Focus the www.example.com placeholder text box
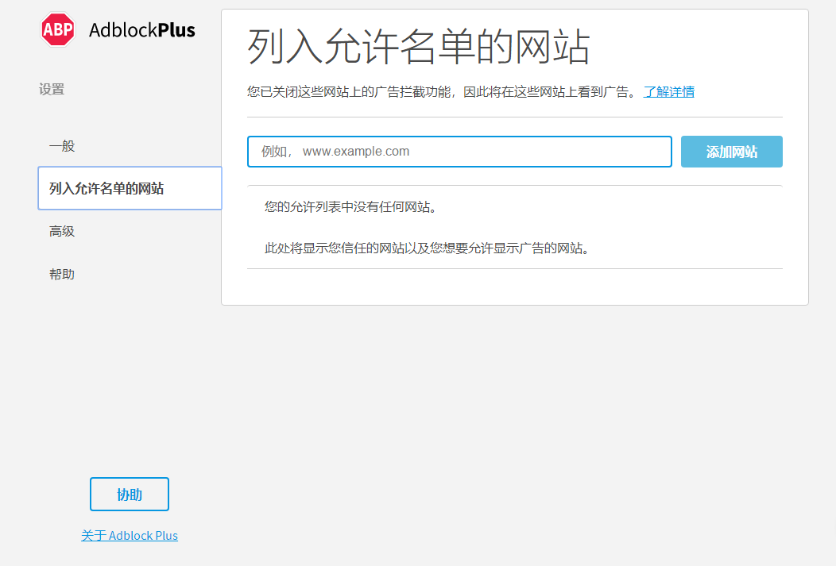836x566 pixels. (459, 151)
